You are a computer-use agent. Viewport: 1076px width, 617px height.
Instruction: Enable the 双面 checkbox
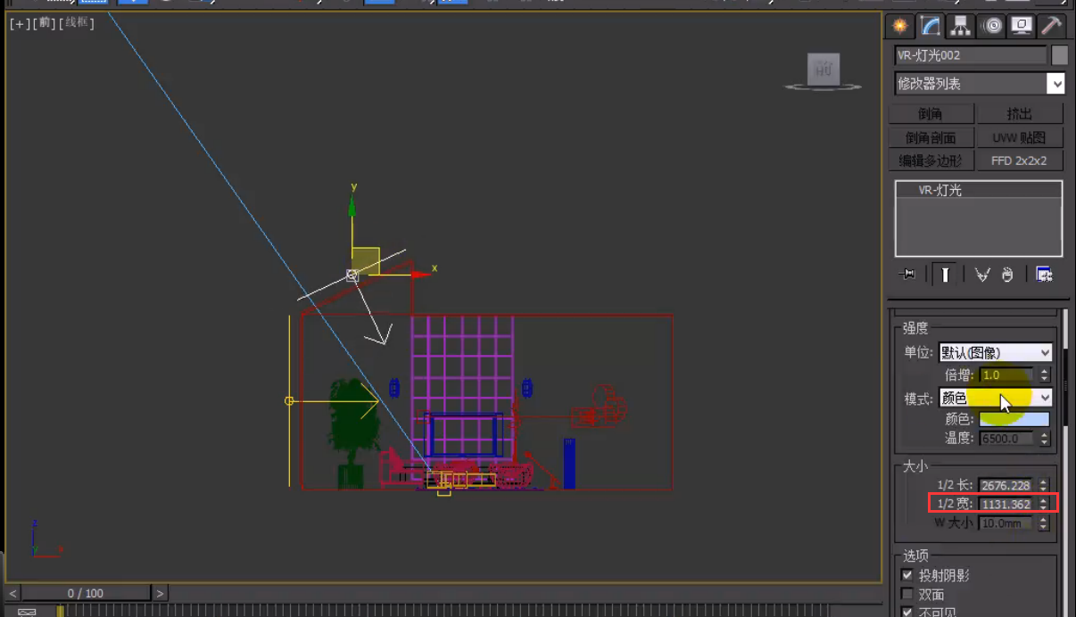pyautogui.click(x=907, y=594)
